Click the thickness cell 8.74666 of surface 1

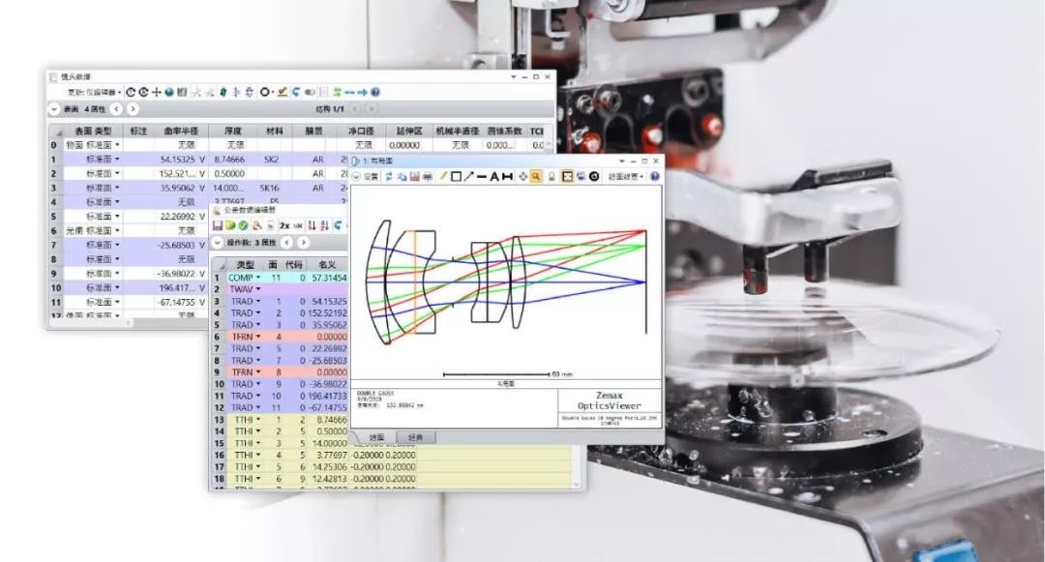pyautogui.click(x=228, y=159)
